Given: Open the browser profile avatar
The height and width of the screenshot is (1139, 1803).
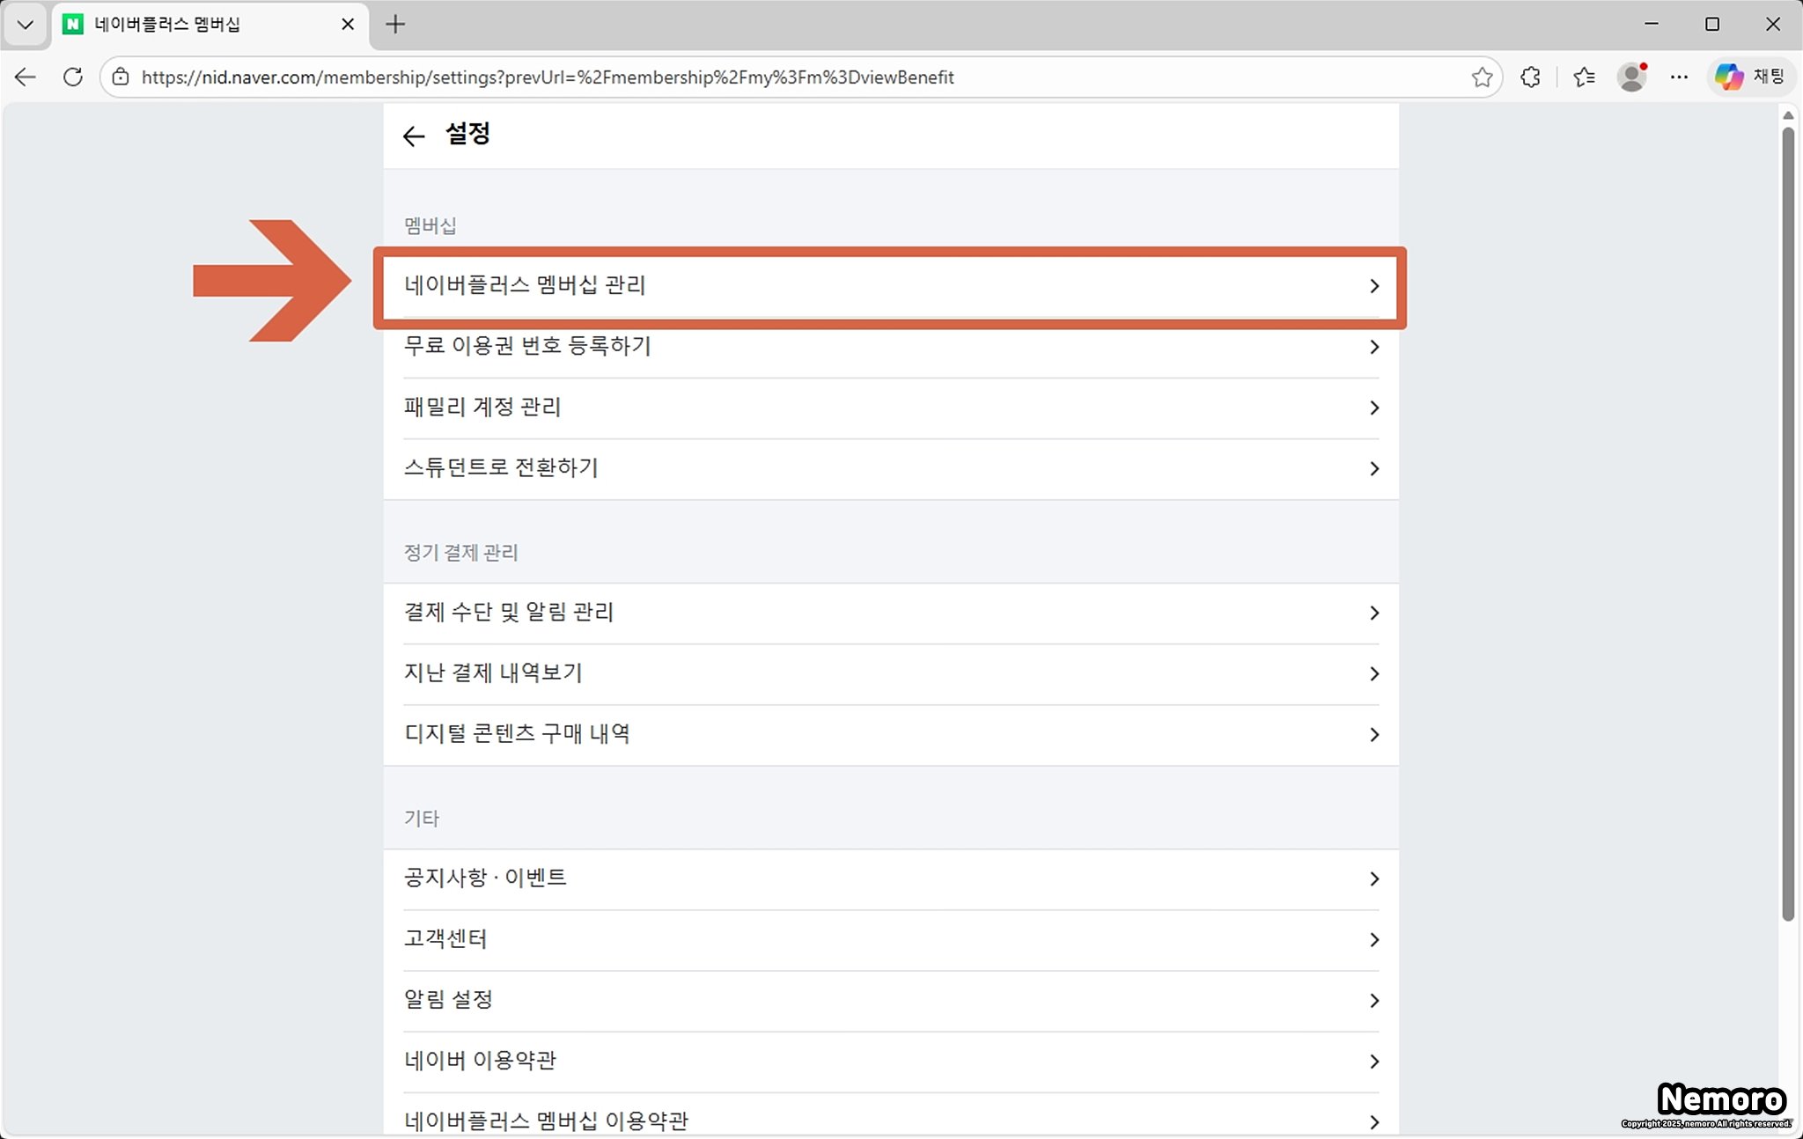Looking at the screenshot, I should (x=1631, y=77).
